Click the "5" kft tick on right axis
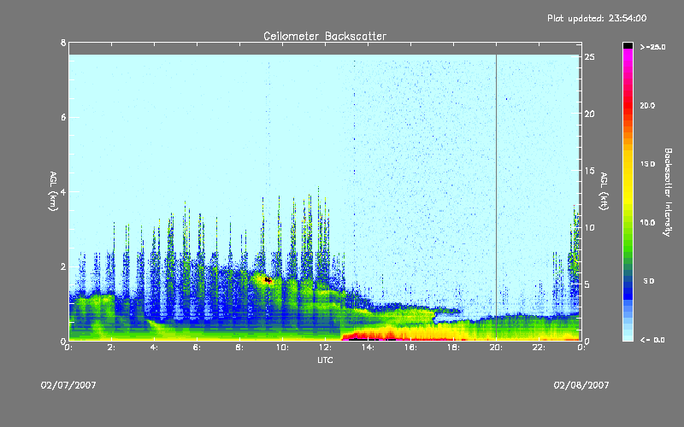 (587, 284)
